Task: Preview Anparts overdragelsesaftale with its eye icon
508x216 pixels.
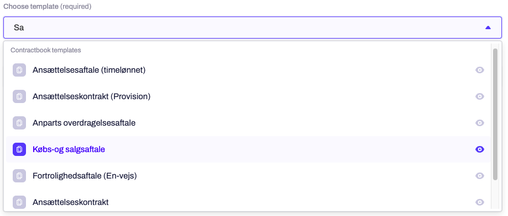Action: pos(480,123)
